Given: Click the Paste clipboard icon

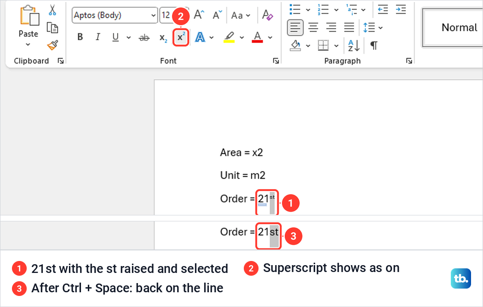Looking at the screenshot, I should coord(29,15).
